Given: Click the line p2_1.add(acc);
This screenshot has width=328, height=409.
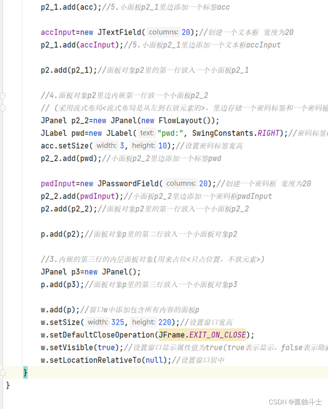Looking at the screenshot, I should click(x=71, y=7).
